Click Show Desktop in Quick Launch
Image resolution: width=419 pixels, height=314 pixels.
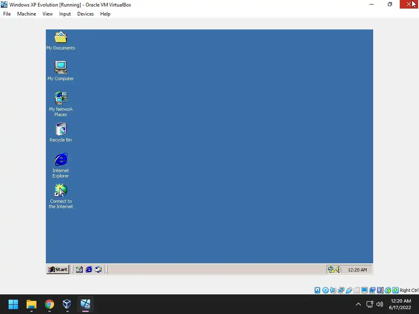[x=79, y=269]
